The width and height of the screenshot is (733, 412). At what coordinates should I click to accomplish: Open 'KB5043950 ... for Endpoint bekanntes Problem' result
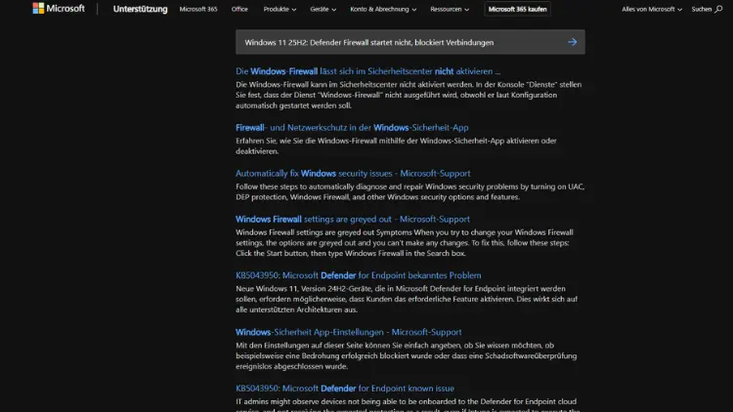pyautogui.click(x=358, y=275)
